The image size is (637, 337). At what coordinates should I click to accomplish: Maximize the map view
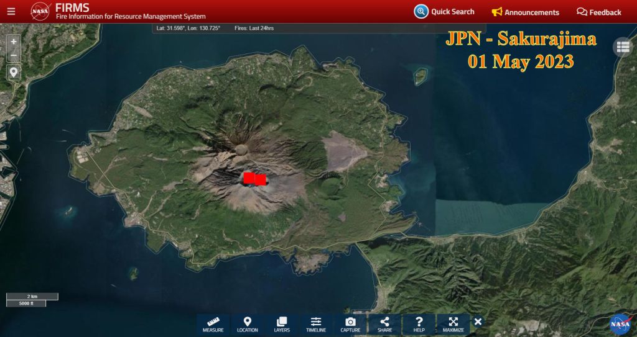coord(453,324)
